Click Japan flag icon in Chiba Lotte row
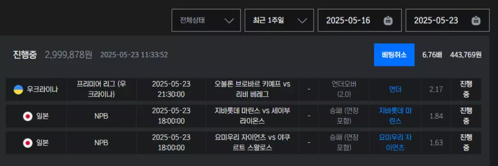This screenshot has width=498, height=166. (x=28, y=117)
